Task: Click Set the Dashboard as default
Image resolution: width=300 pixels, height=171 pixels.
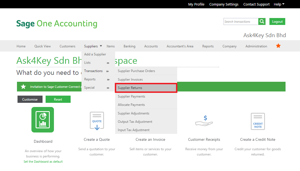Action: tap(43, 162)
